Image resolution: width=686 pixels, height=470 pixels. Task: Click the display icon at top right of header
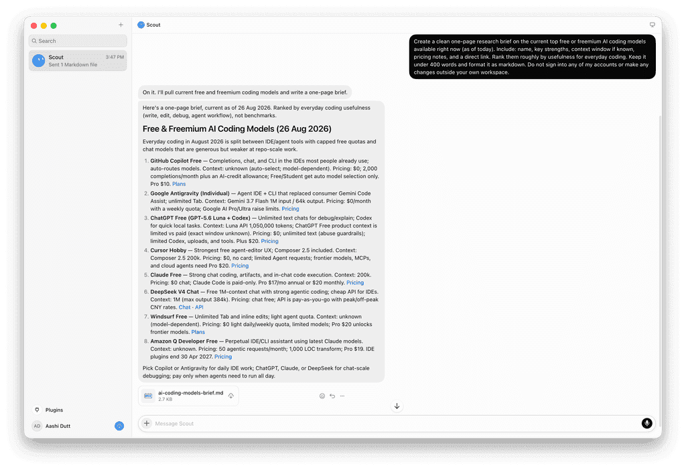tap(652, 25)
